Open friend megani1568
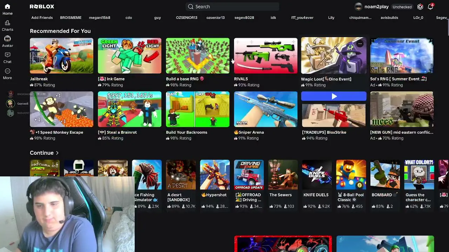The height and width of the screenshot is (252, 449). click(100, 17)
